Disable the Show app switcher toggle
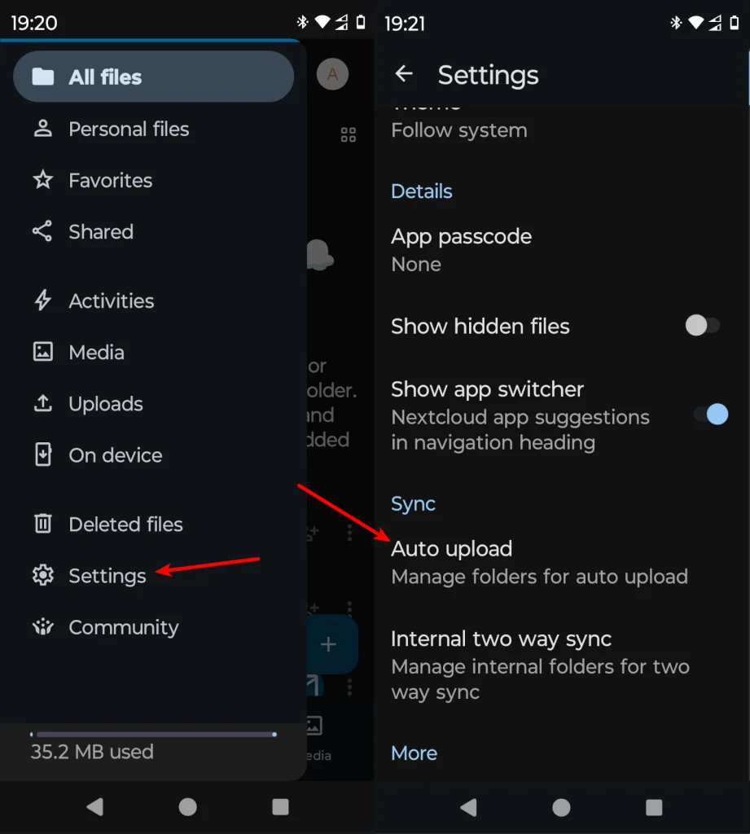The height and width of the screenshot is (834, 750). (x=711, y=415)
